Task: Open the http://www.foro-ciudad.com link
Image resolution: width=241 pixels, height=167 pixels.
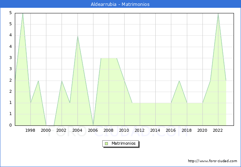Action: coord(212,161)
